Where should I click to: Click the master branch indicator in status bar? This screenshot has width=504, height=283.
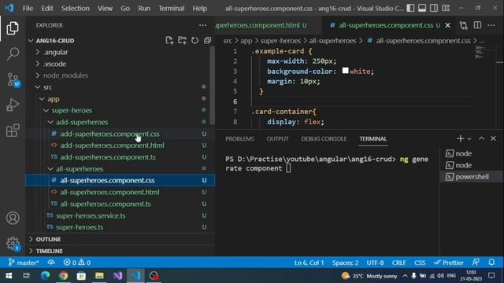click(x=24, y=263)
